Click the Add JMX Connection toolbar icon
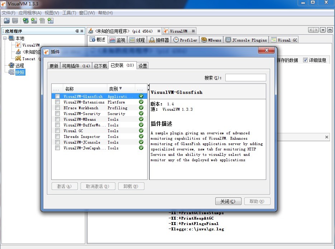 (x=34, y=21)
